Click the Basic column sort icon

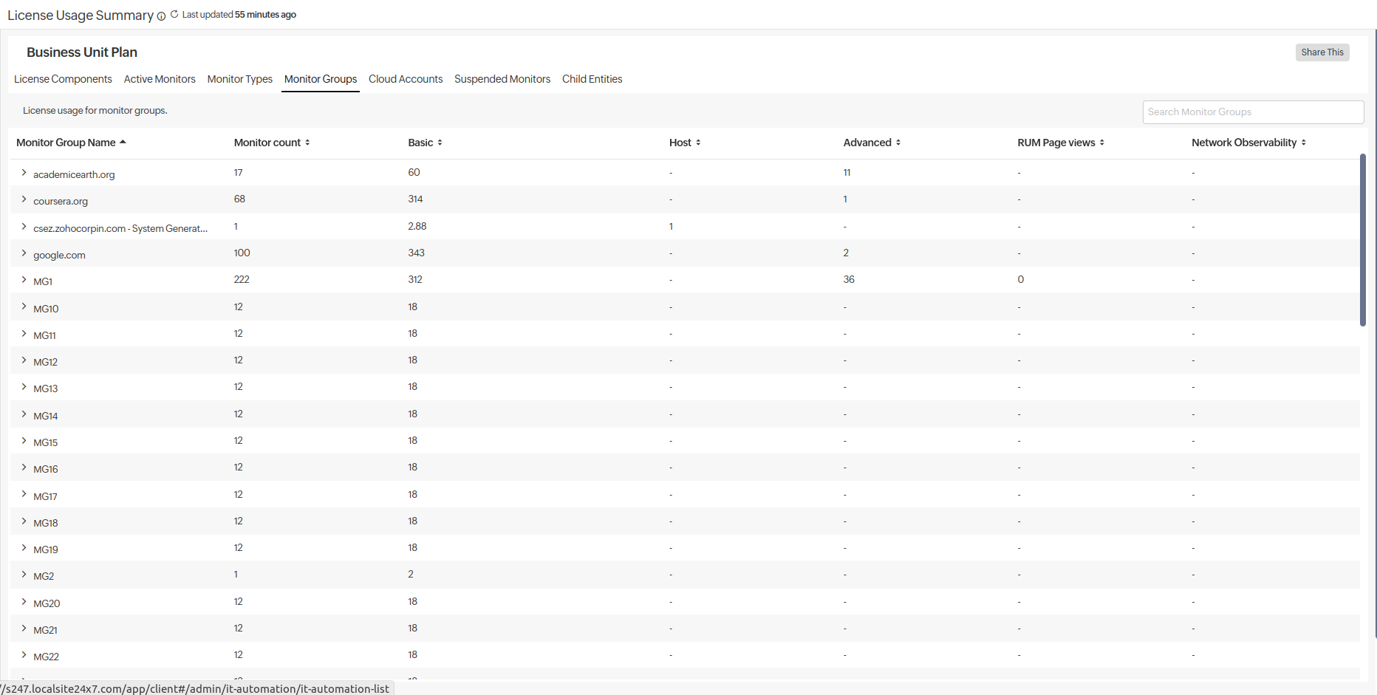point(440,143)
